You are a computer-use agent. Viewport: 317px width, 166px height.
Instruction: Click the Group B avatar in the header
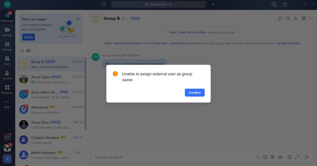pos(96,18)
